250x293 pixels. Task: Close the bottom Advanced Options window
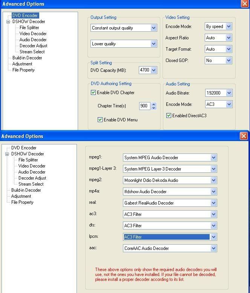tap(243, 136)
